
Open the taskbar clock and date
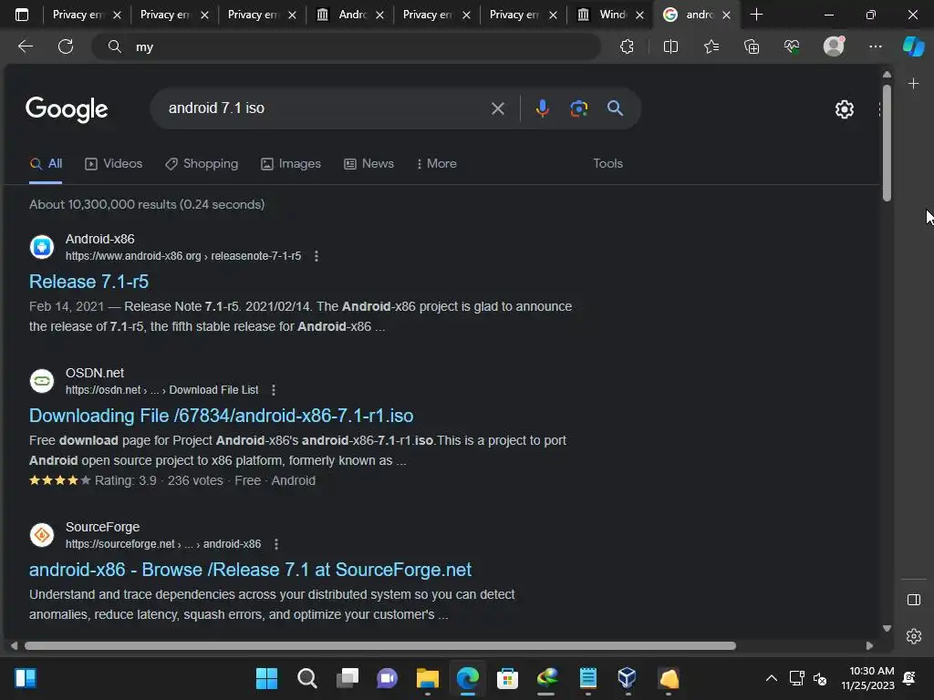tap(868, 678)
